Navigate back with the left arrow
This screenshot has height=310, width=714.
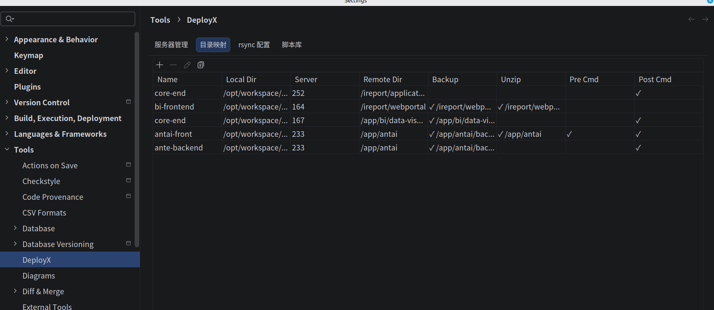click(x=691, y=19)
